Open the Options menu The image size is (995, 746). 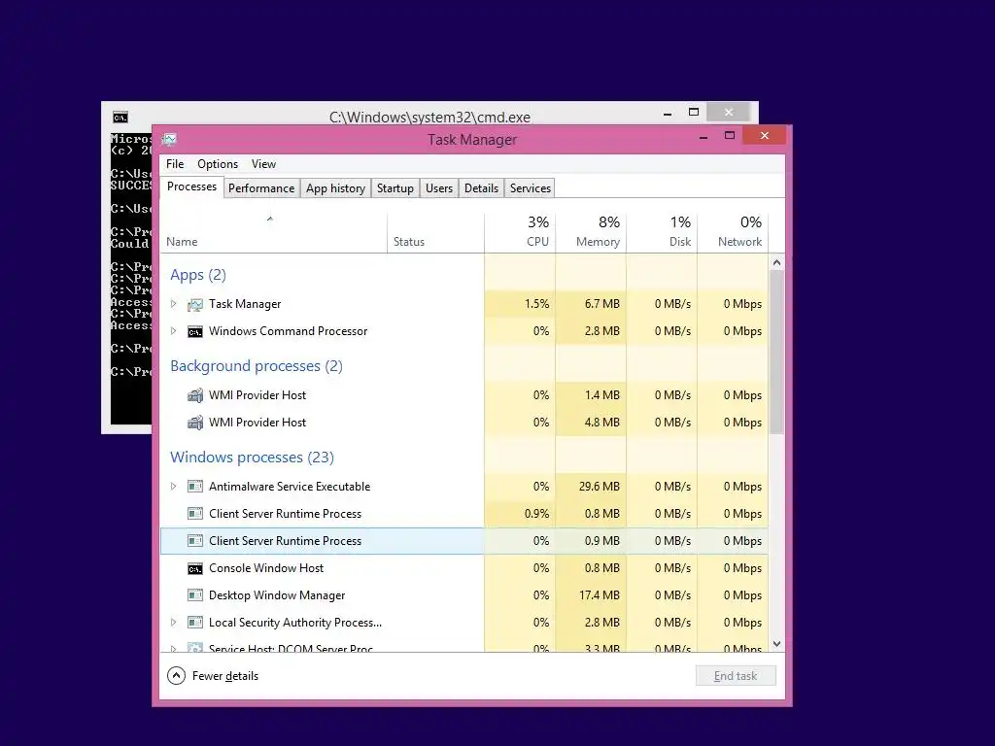(x=218, y=164)
